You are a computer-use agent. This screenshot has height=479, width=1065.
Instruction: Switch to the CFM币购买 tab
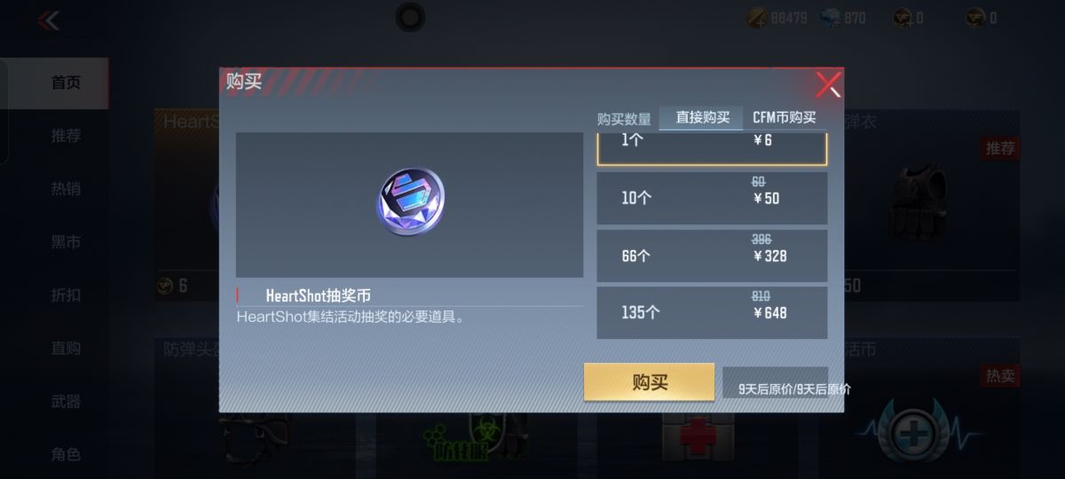click(x=785, y=117)
